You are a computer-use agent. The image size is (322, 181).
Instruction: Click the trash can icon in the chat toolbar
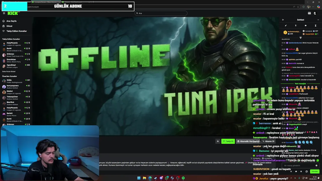(x=296, y=26)
